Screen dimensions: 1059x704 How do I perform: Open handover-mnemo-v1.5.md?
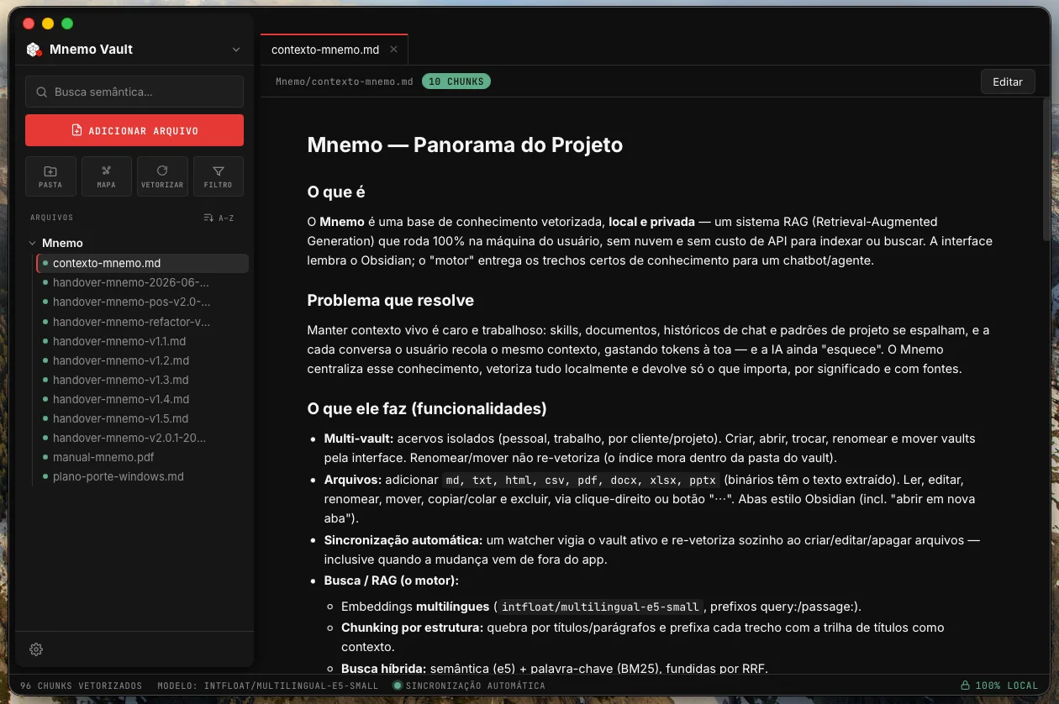(x=143, y=418)
